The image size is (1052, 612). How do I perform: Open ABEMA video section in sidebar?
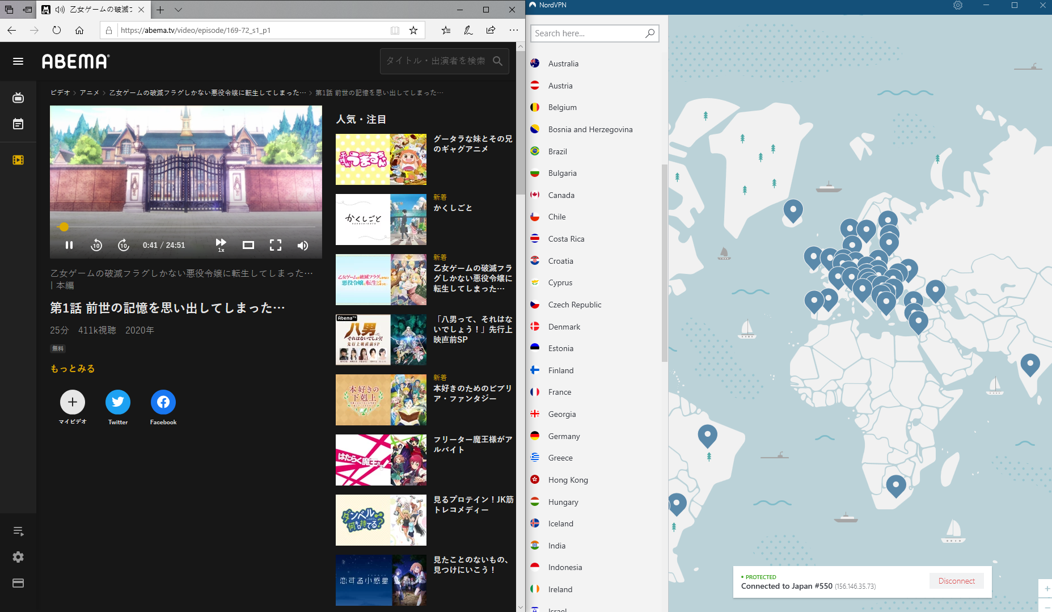(x=18, y=160)
